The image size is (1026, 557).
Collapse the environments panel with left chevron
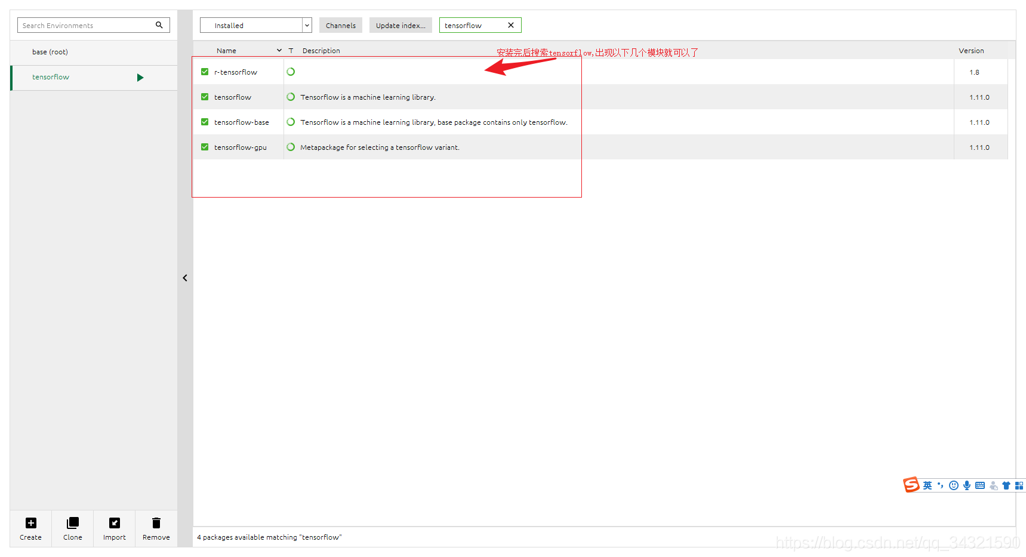(x=185, y=278)
